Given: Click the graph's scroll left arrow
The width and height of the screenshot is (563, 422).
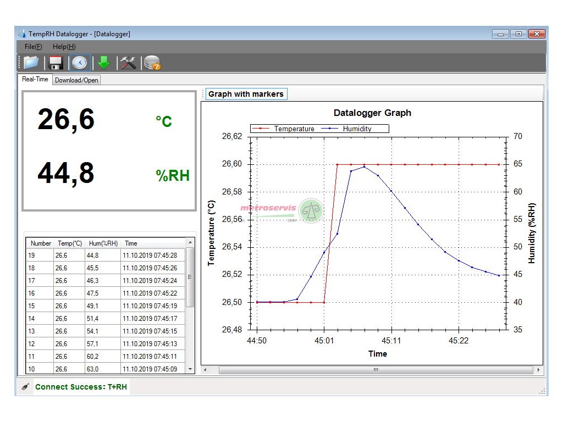Looking at the screenshot, I should click(205, 370).
